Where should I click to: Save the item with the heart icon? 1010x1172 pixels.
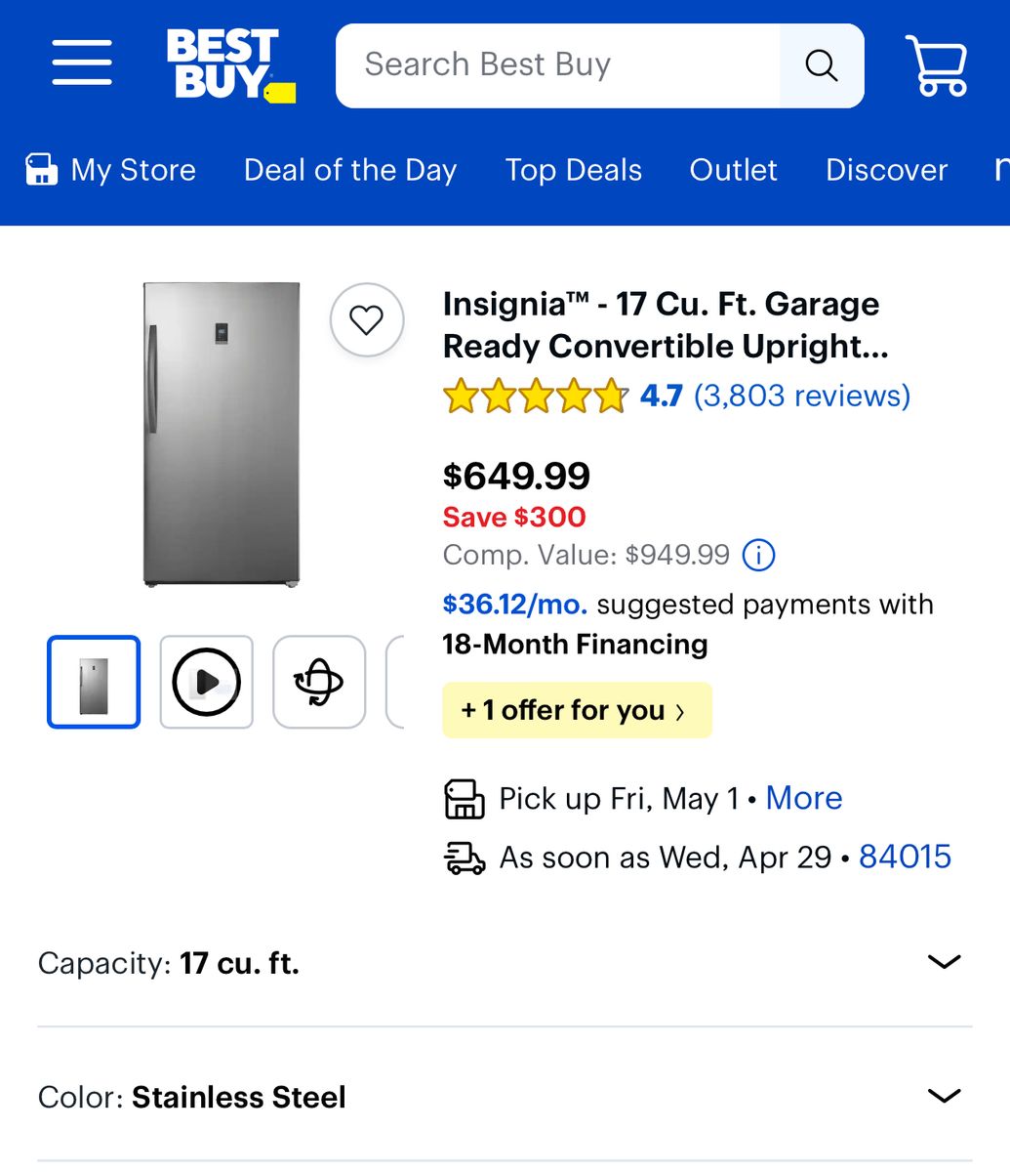(x=367, y=319)
